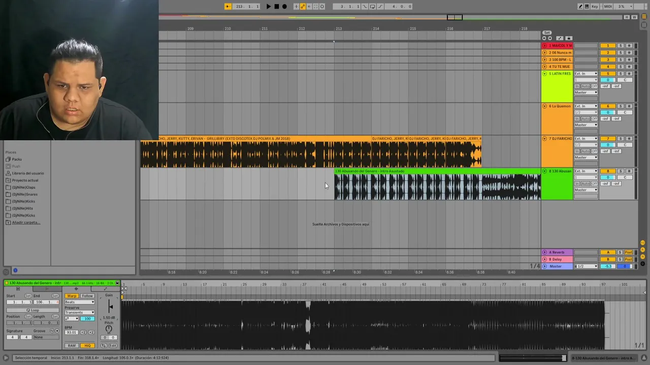Switch to Session view selector icon
The height and width of the screenshot is (365, 650).
(644, 25)
